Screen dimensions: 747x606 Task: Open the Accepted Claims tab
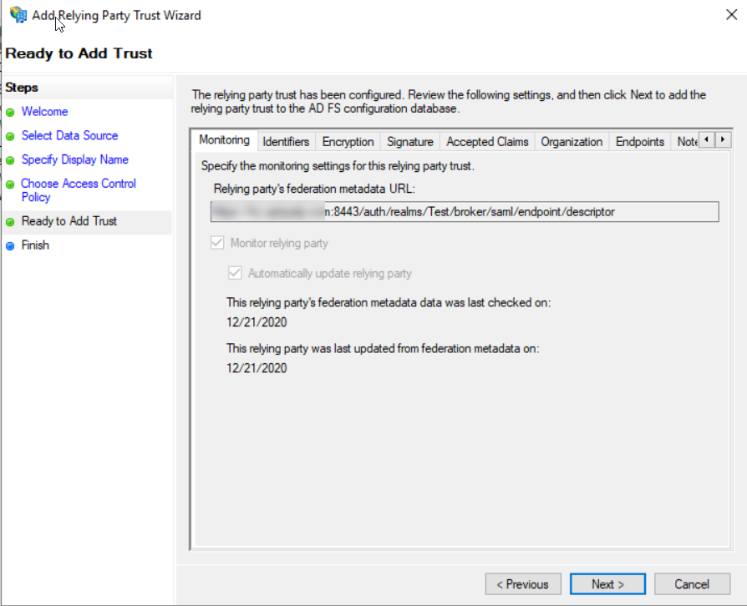click(487, 141)
